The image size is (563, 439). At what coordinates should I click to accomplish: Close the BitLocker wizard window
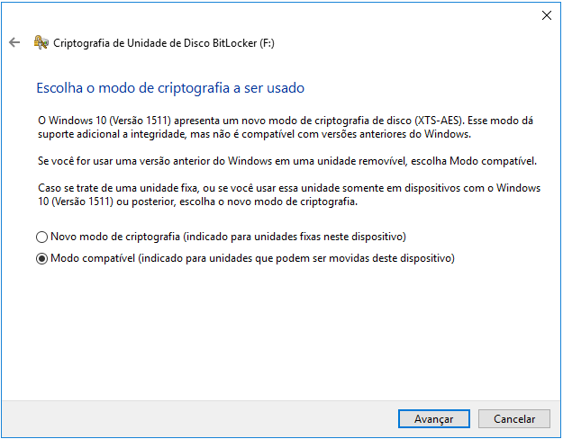point(546,14)
